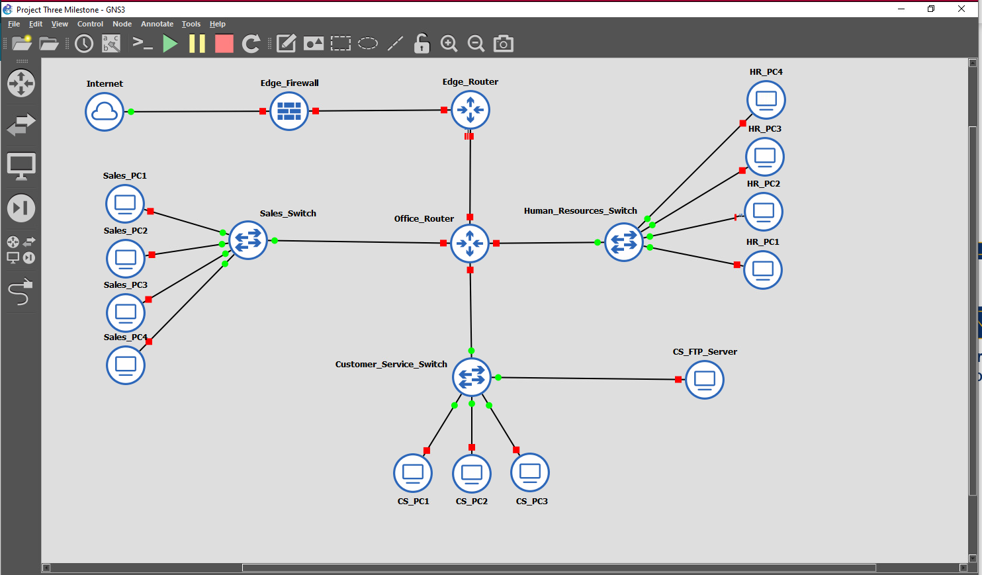982x575 pixels.
Task: Click the vertical scrollbar thumb
Action: coord(973,311)
